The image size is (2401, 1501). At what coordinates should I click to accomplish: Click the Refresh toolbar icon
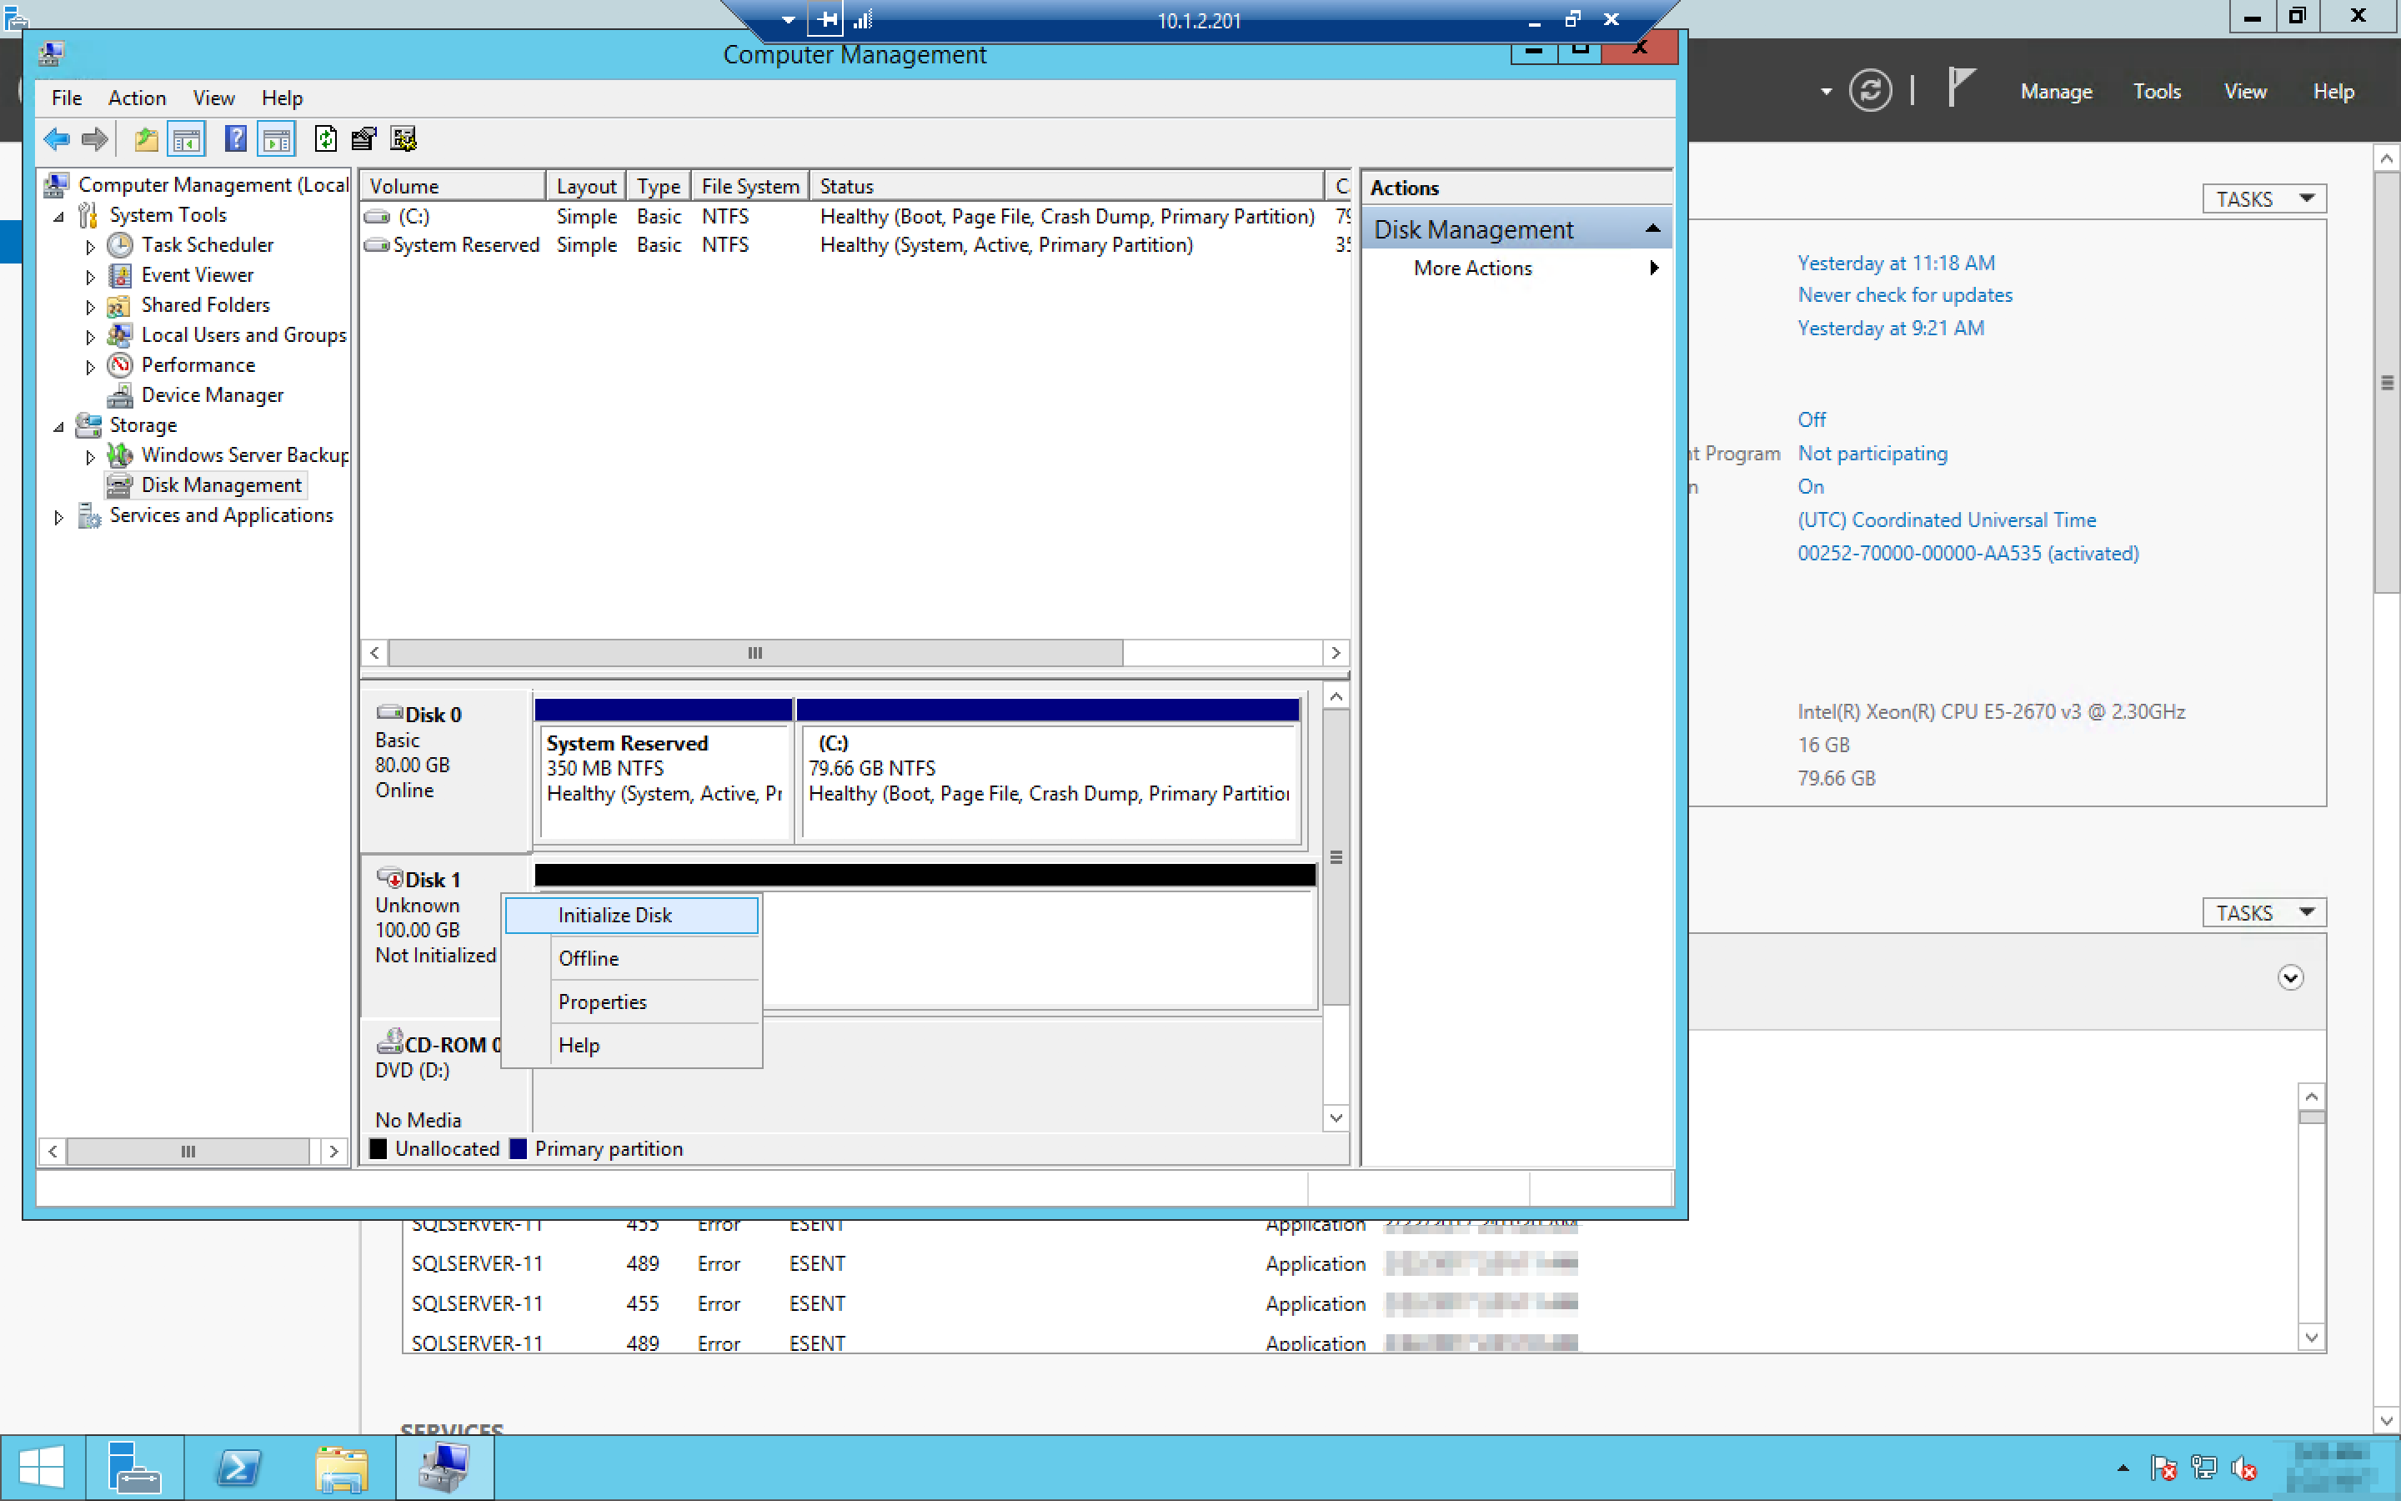(325, 139)
